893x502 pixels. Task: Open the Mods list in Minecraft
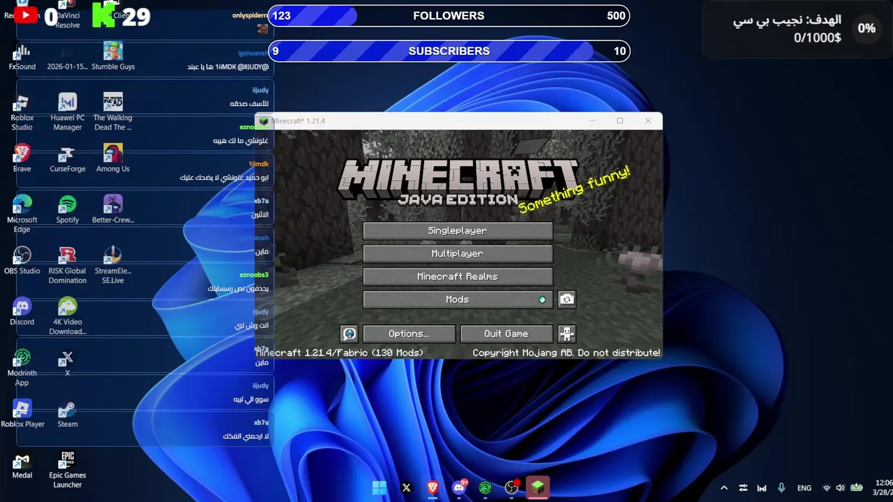pos(458,300)
